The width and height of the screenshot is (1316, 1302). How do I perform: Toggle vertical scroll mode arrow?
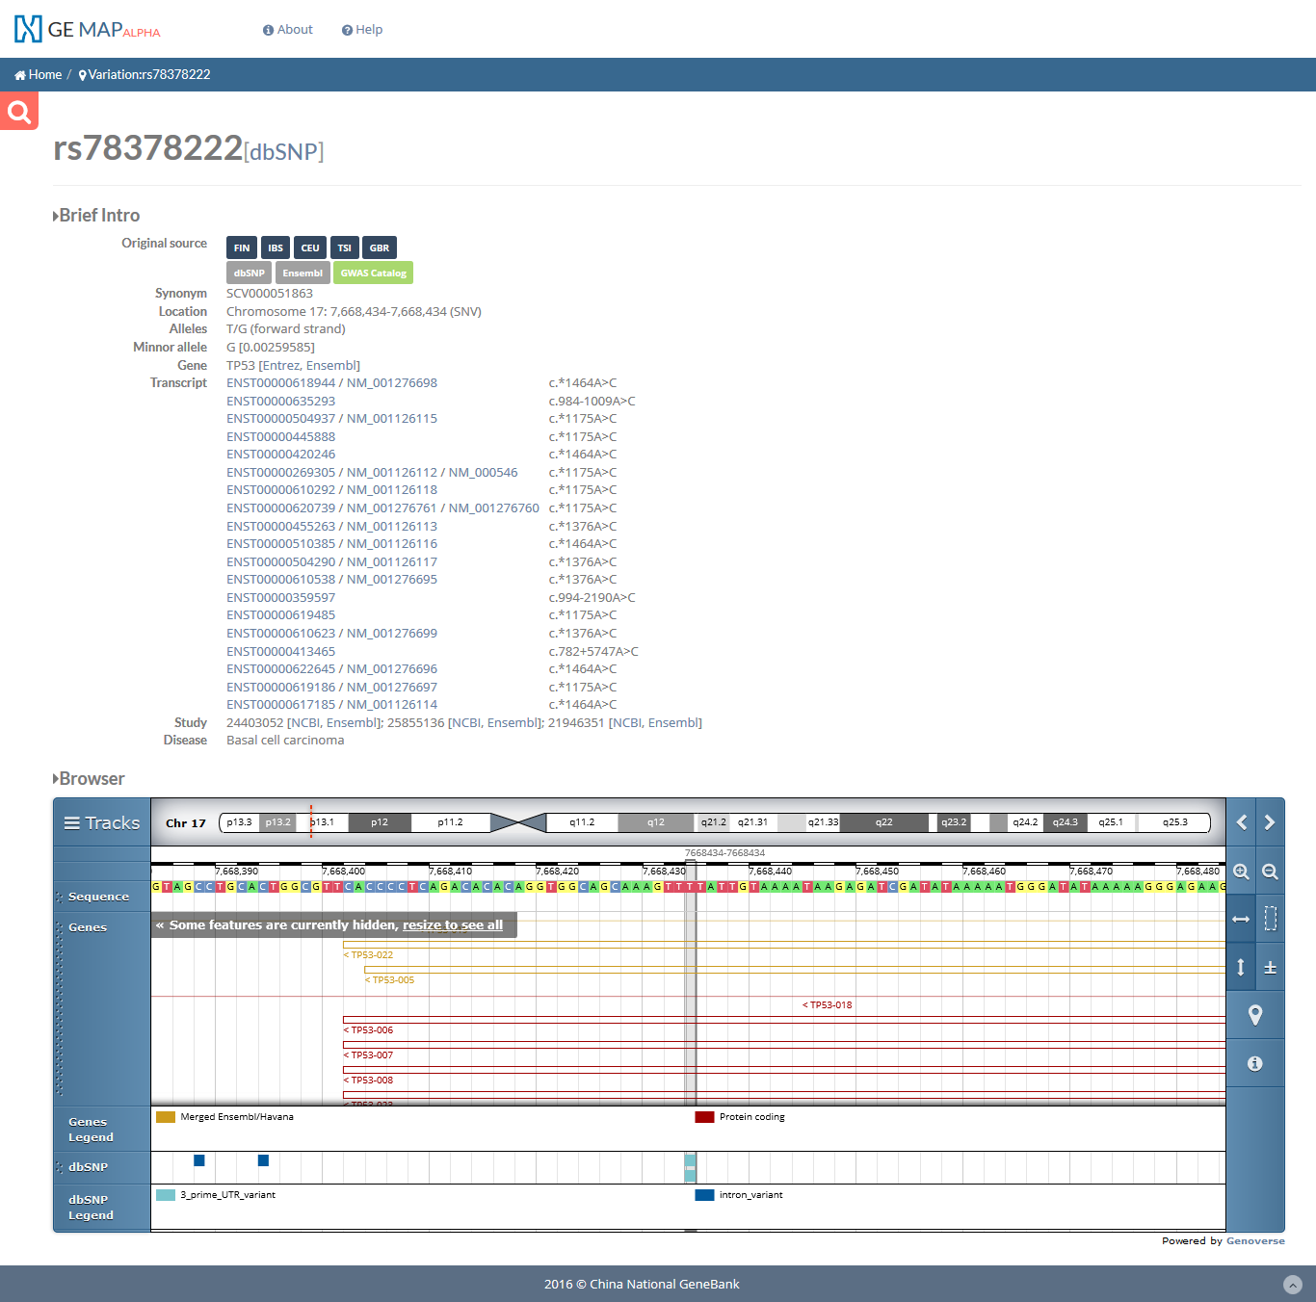(x=1241, y=967)
